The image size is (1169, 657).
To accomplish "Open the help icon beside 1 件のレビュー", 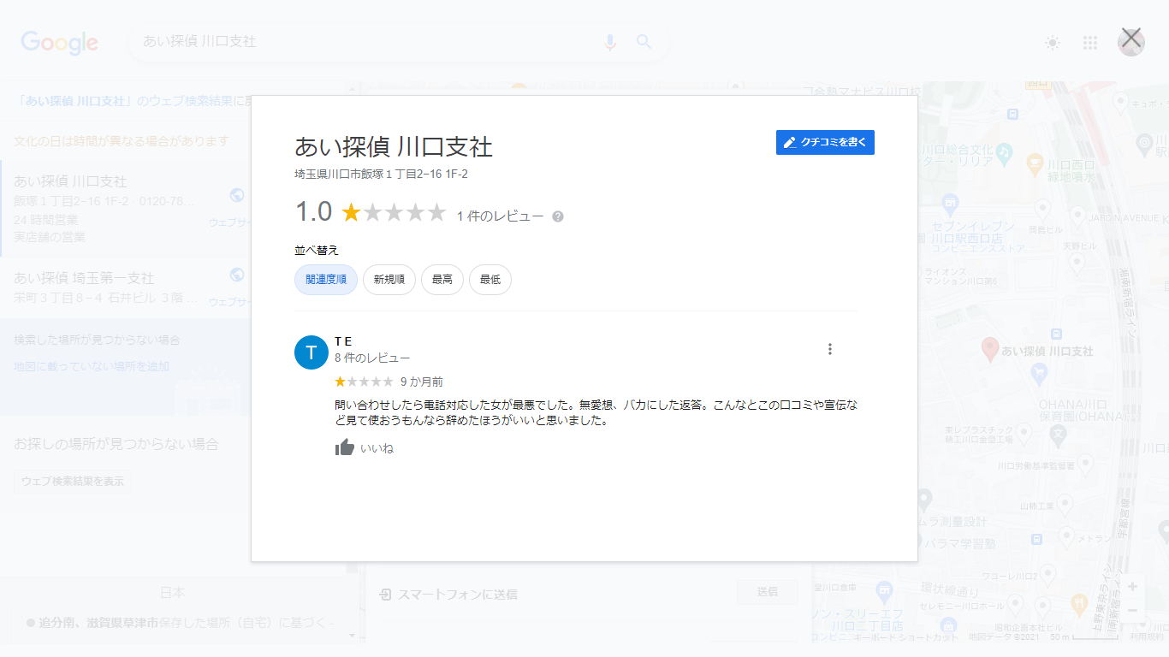I will (x=558, y=216).
